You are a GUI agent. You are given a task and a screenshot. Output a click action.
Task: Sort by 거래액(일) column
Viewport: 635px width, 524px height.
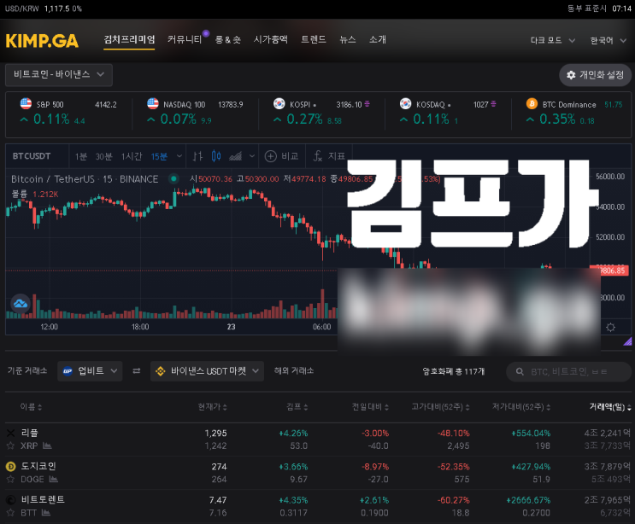[610, 407]
